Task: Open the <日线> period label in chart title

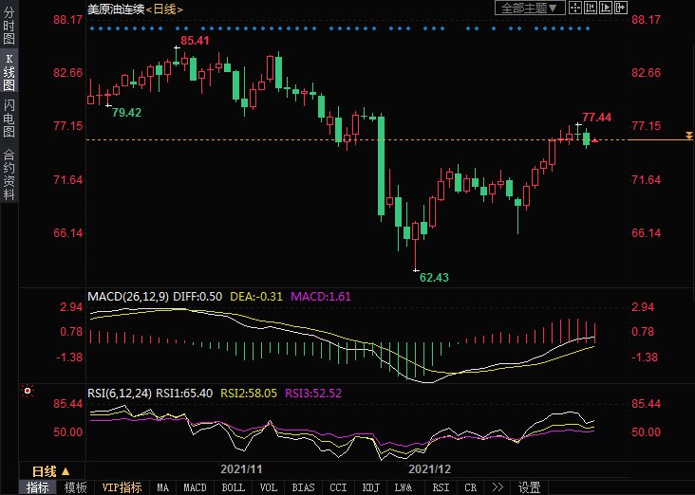Action: [x=163, y=9]
